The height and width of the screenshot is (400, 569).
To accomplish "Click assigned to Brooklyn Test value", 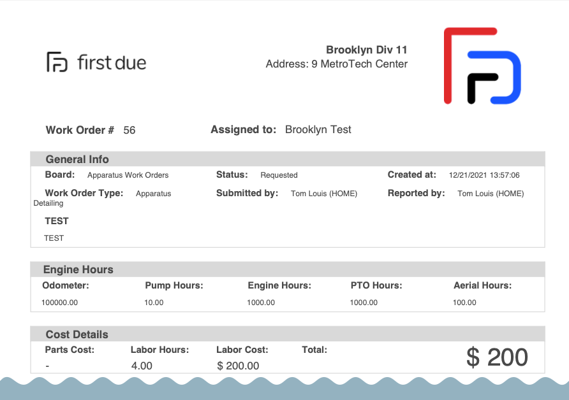I will (318, 129).
